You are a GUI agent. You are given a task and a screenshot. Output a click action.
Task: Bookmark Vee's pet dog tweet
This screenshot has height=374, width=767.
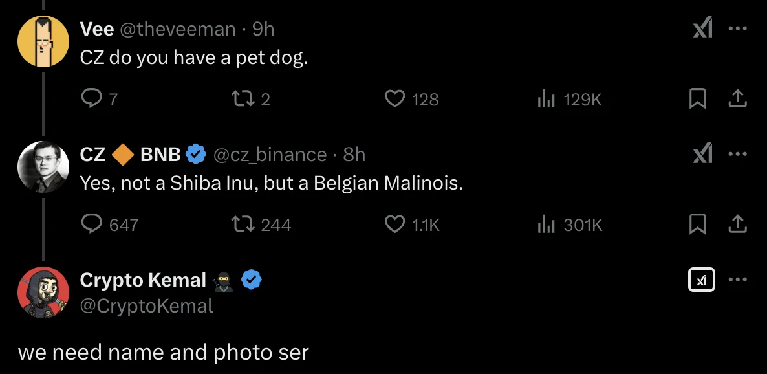click(x=697, y=98)
